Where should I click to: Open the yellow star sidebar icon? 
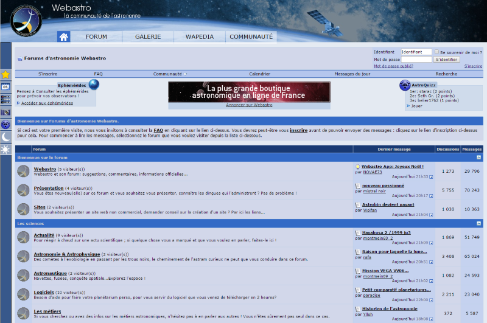tap(5, 74)
